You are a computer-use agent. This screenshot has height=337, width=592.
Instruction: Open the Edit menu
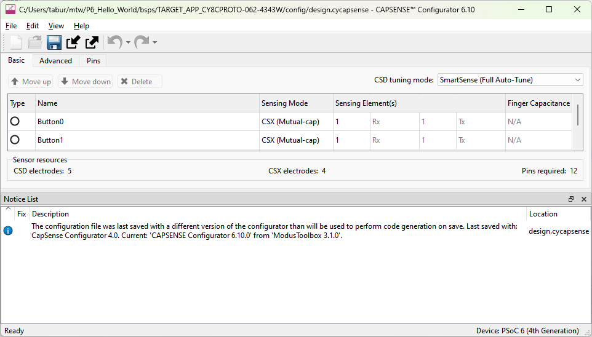pos(33,26)
